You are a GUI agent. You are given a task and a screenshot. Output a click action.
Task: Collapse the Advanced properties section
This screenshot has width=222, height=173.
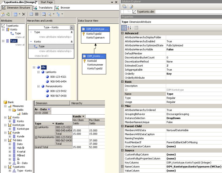pos(122,33)
